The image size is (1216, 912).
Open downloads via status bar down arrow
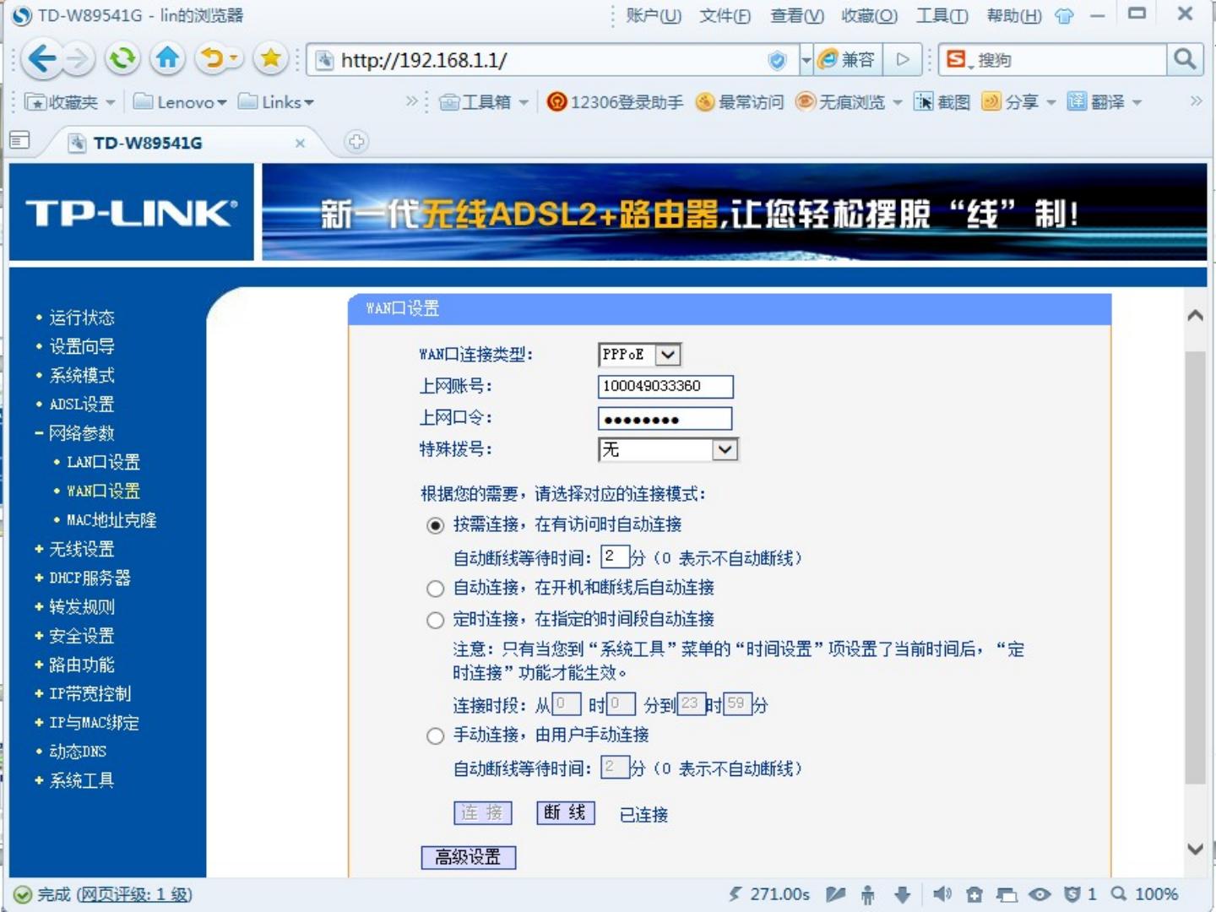902,894
